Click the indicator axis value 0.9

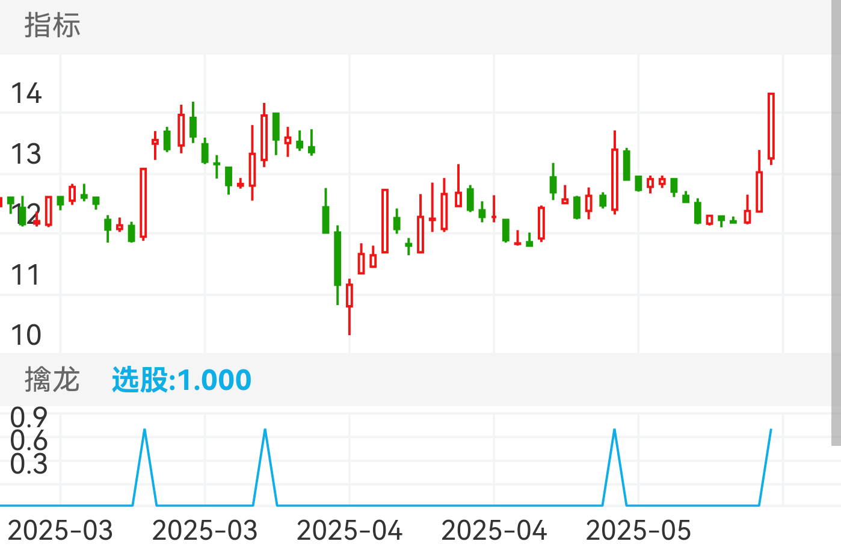click(x=29, y=417)
